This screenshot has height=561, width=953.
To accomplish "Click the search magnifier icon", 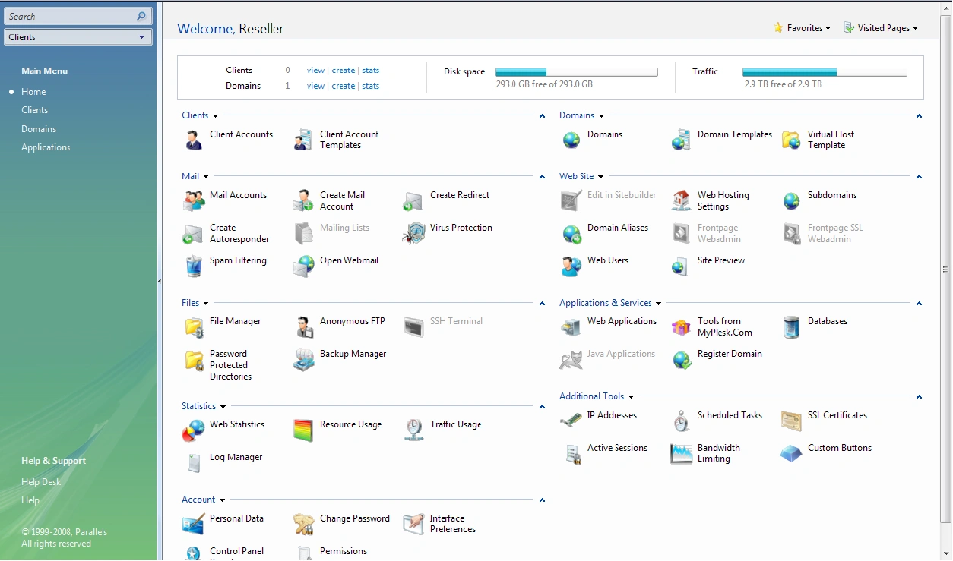I will point(142,16).
